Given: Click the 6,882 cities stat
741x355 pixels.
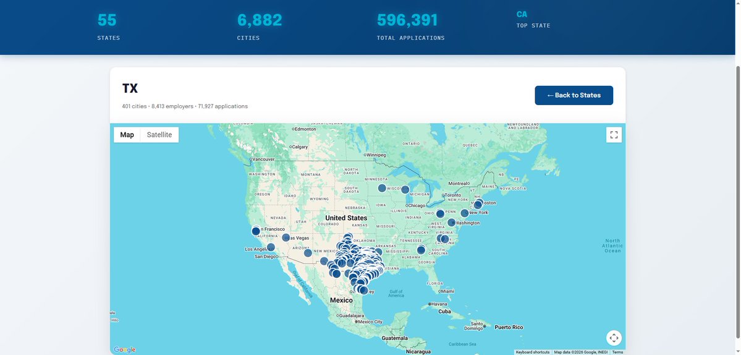Looking at the screenshot, I should (260, 20).
